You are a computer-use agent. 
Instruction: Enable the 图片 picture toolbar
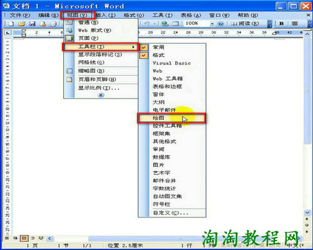pyautogui.click(x=172, y=165)
